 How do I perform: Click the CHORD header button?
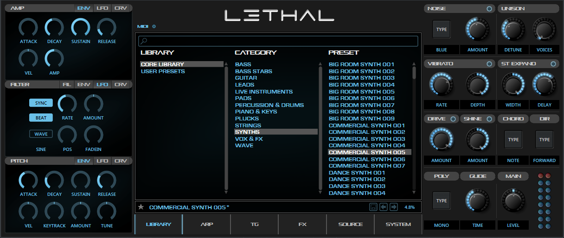513,119
